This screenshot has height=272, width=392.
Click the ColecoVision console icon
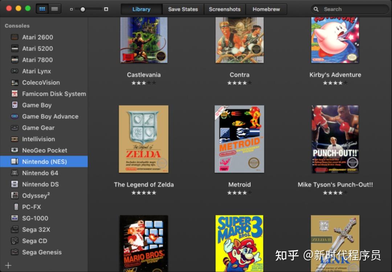[x=15, y=82]
